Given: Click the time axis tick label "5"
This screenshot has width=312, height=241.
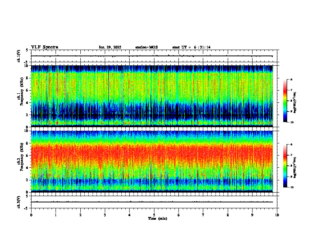Looking at the screenshot, I should click(x=154, y=215).
